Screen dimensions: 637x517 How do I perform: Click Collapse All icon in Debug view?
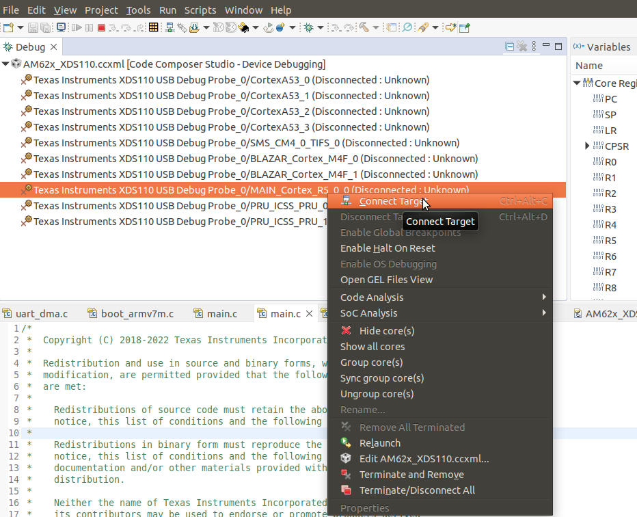510,47
